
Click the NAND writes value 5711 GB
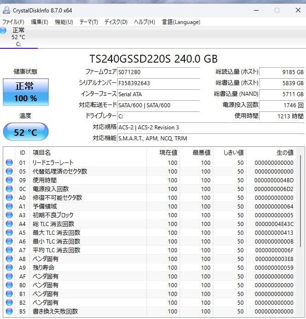point(282,94)
